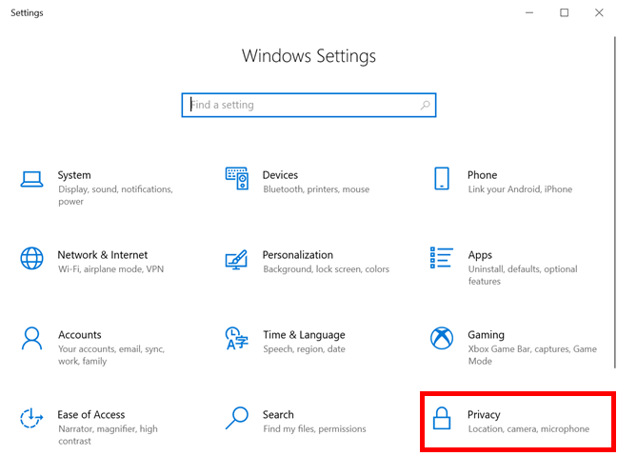Screen dimensions: 617x456
Task: Click the vertical scrollbar on right edge
Action: click(x=615, y=203)
